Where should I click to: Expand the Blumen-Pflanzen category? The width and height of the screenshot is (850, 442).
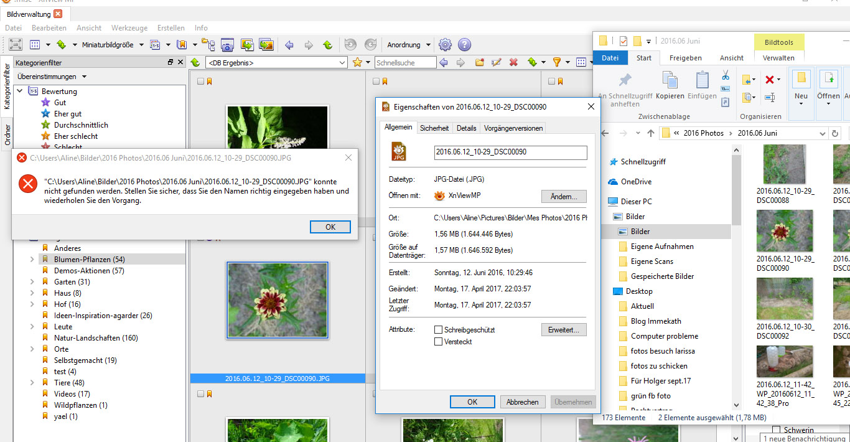(x=32, y=260)
